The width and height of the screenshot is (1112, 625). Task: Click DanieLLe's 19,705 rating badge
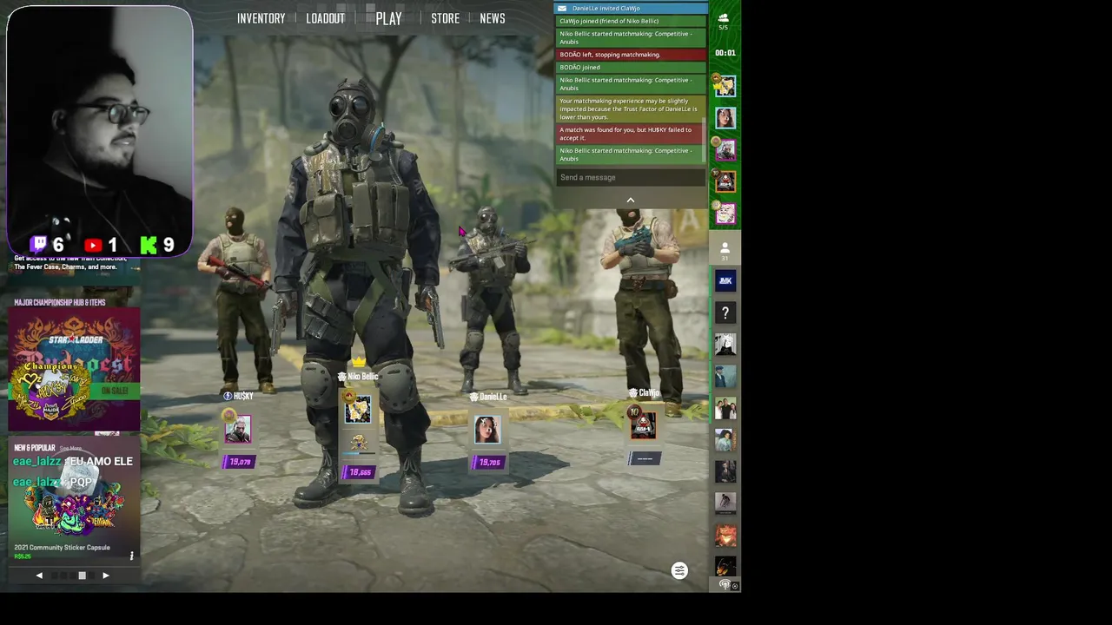point(488,462)
